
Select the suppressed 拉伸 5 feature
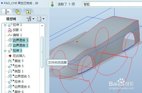click(19, 66)
